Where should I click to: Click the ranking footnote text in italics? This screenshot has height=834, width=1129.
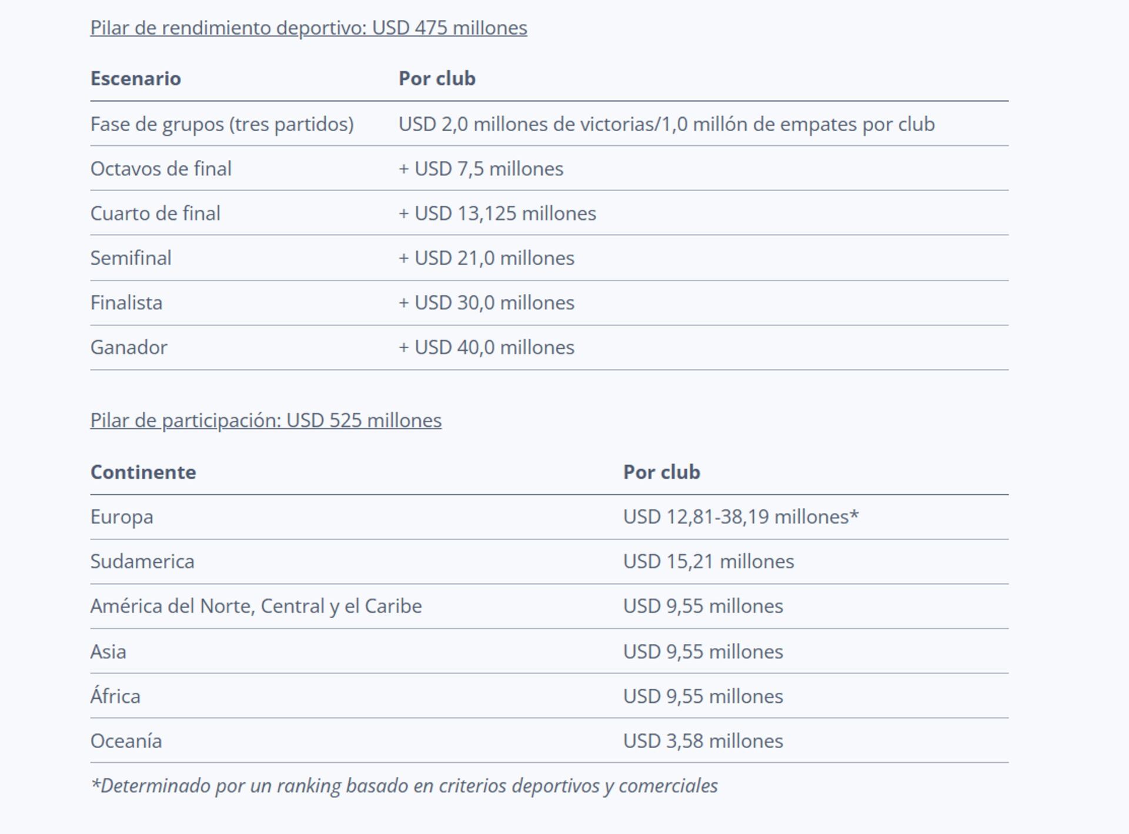[404, 786]
